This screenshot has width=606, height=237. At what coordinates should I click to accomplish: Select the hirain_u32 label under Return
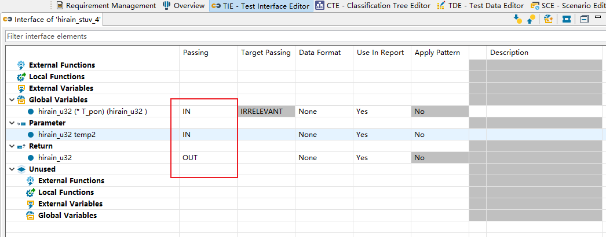(55, 158)
